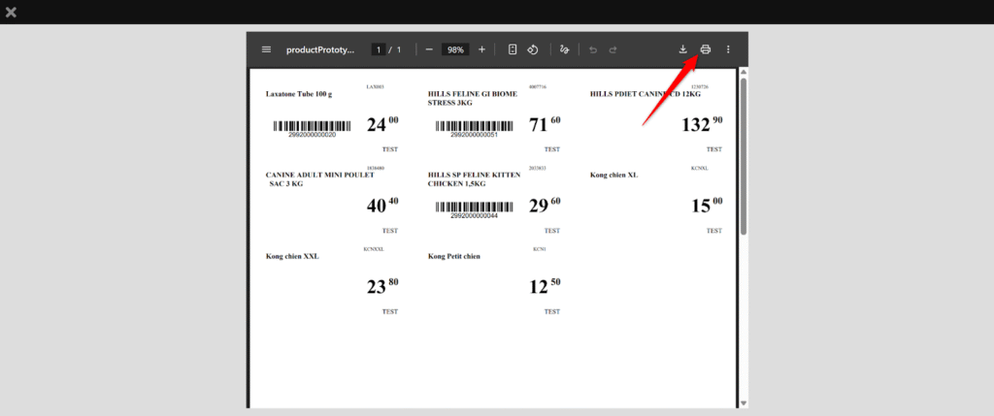994x416 pixels.
Task: Print the product labels PDF
Action: tap(706, 49)
